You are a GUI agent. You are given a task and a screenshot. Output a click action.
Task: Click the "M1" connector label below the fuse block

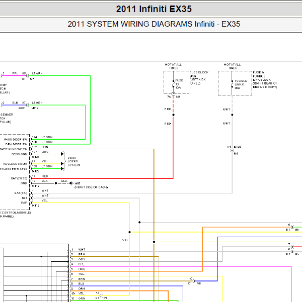178,96
